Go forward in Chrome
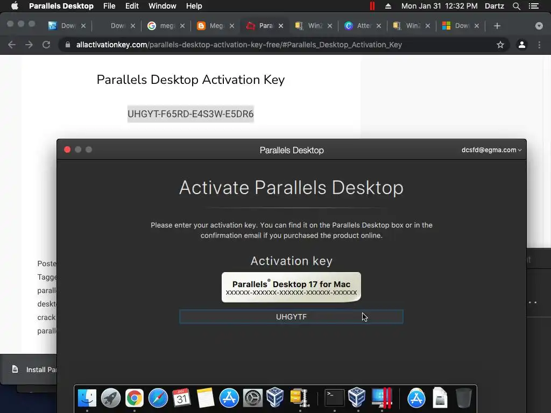Image resolution: width=551 pixels, height=413 pixels. [x=29, y=45]
